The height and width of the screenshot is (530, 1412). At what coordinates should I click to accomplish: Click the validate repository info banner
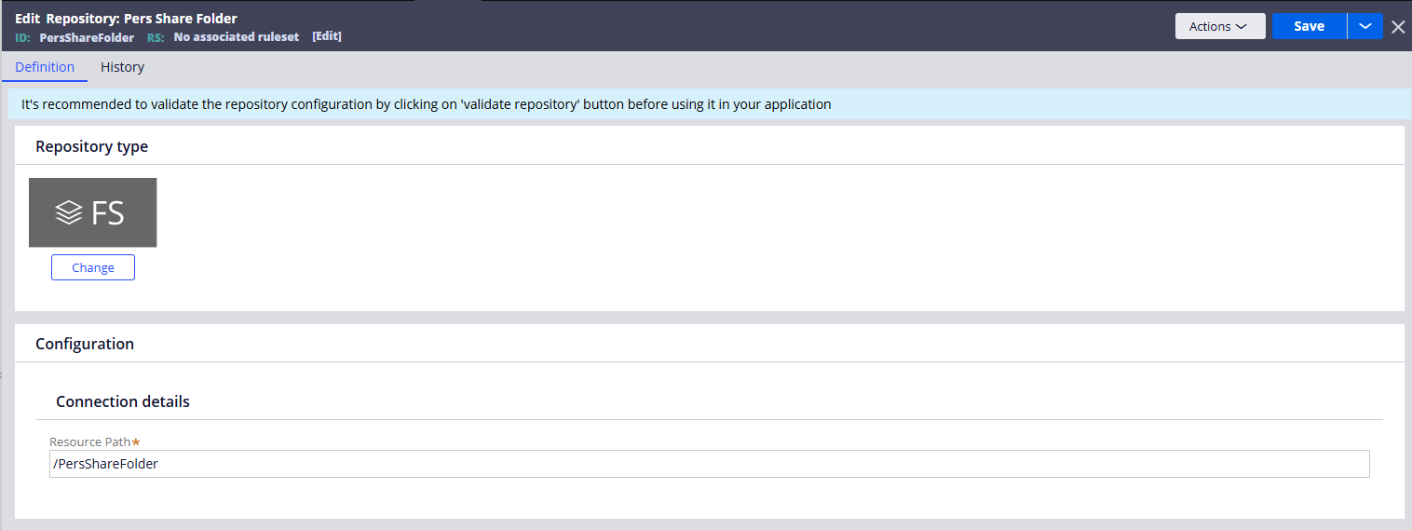click(x=426, y=104)
